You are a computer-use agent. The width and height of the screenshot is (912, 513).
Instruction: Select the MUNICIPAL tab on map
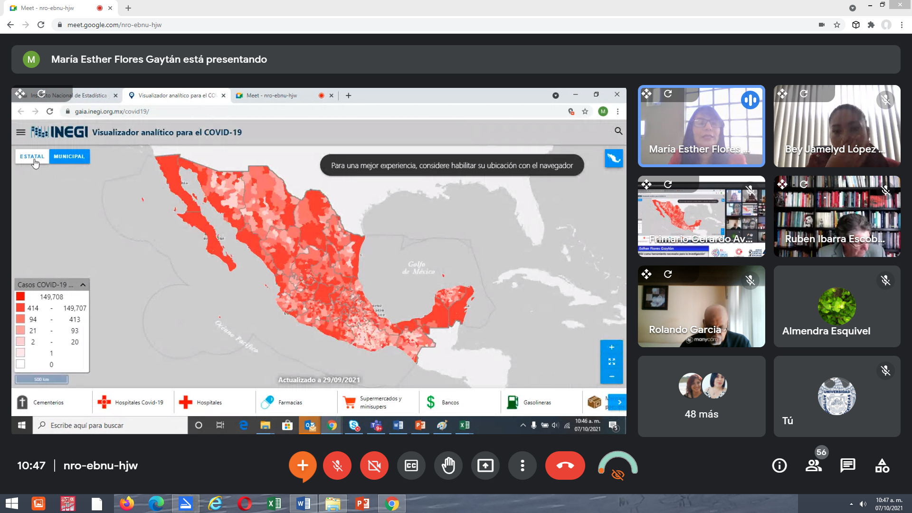pyautogui.click(x=69, y=156)
